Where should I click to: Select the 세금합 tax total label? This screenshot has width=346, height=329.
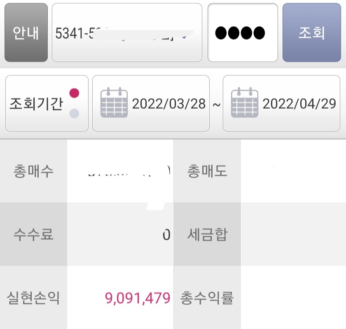pyautogui.click(x=207, y=234)
